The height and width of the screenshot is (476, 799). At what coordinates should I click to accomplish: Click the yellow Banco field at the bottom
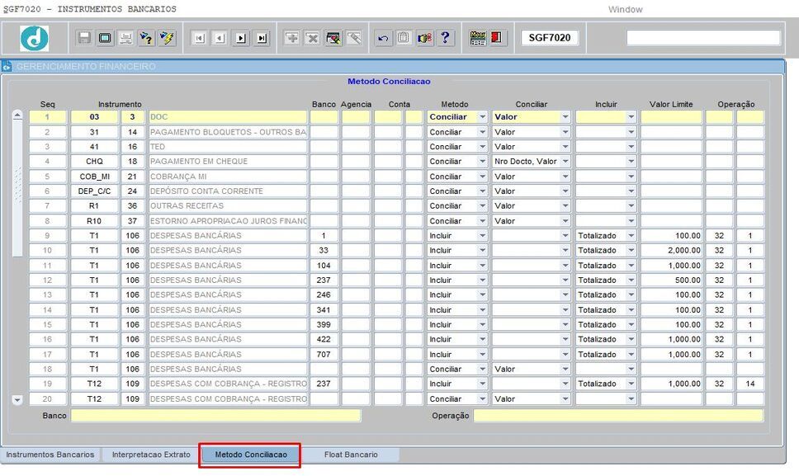click(x=215, y=416)
